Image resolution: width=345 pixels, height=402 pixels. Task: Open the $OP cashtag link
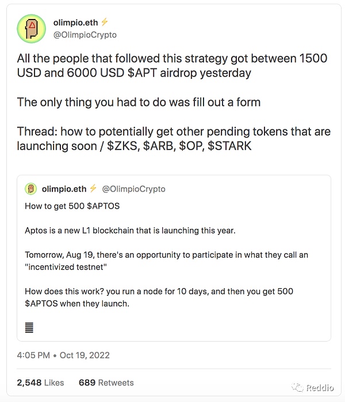192,146
